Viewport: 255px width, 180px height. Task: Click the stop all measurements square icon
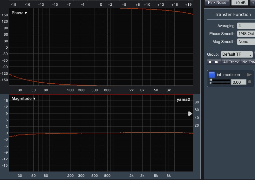(x=210, y=62)
